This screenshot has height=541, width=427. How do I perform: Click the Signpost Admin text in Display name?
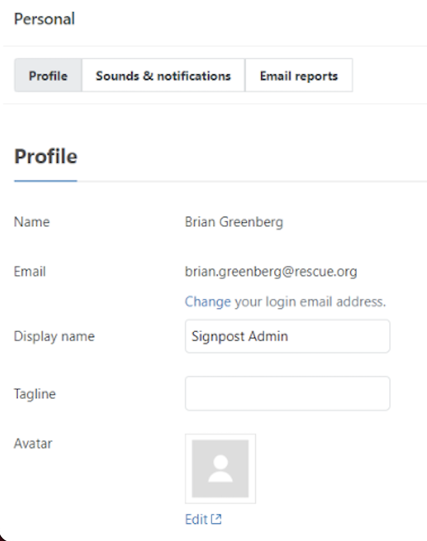click(x=239, y=337)
